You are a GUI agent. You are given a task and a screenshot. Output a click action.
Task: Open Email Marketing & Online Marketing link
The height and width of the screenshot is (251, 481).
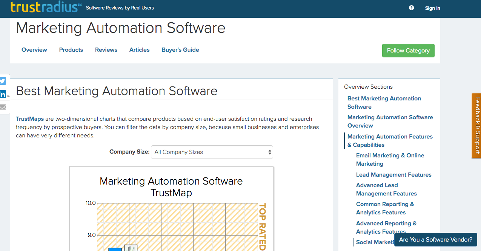390,159
